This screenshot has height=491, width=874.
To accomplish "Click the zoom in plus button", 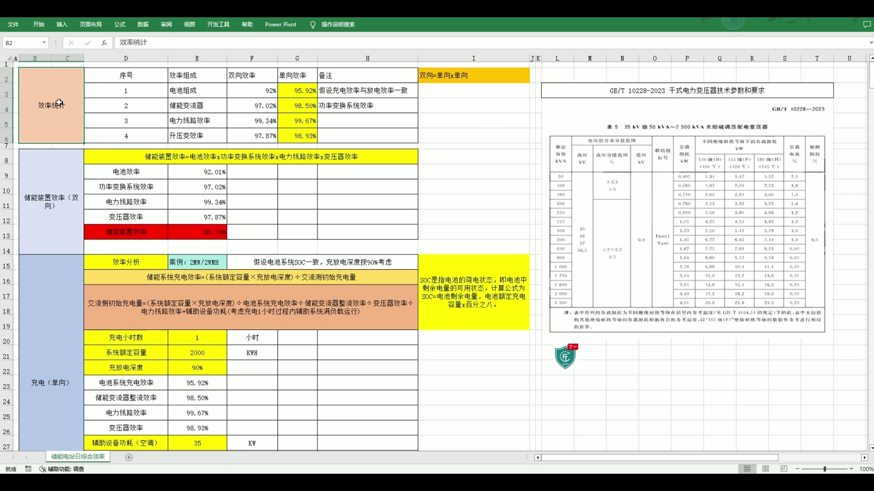I will pyautogui.click(x=852, y=469).
